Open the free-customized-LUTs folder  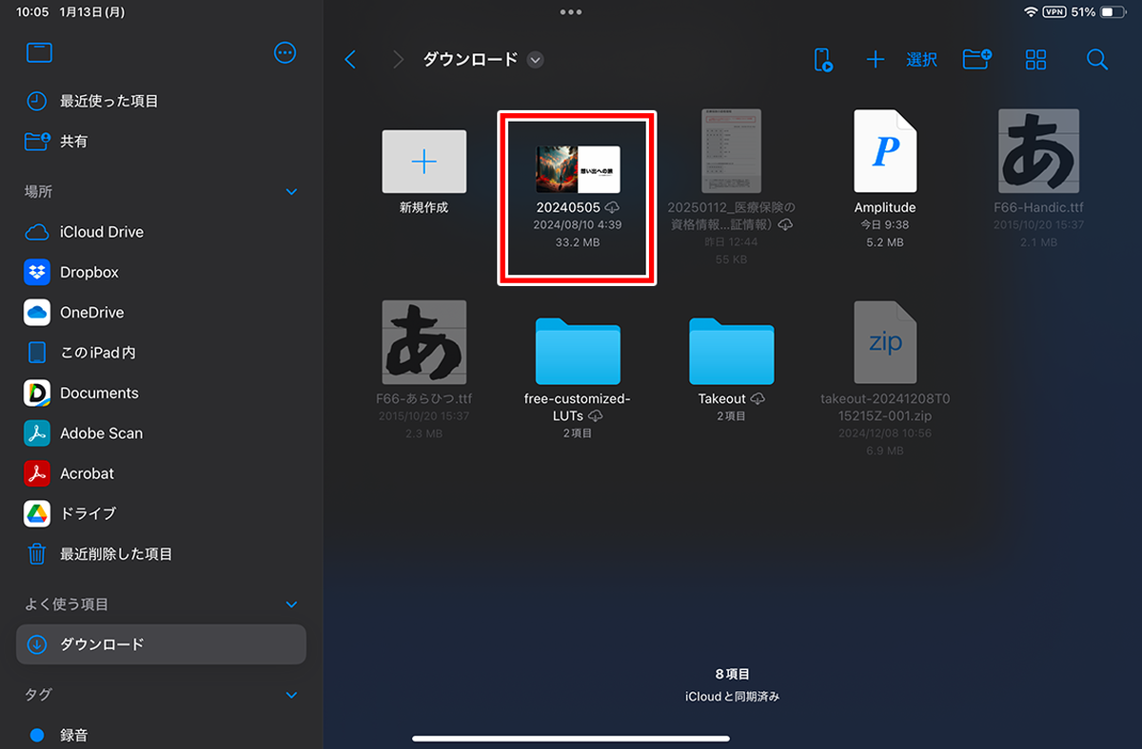click(x=578, y=351)
